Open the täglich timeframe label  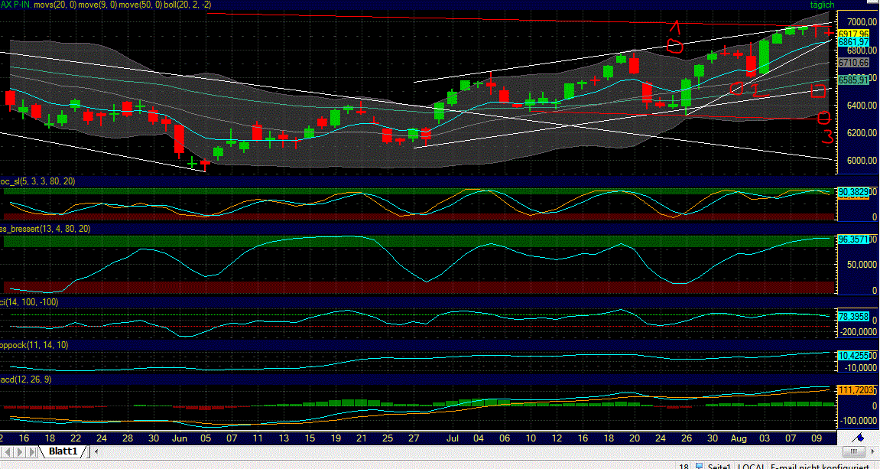(x=820, y=4)
